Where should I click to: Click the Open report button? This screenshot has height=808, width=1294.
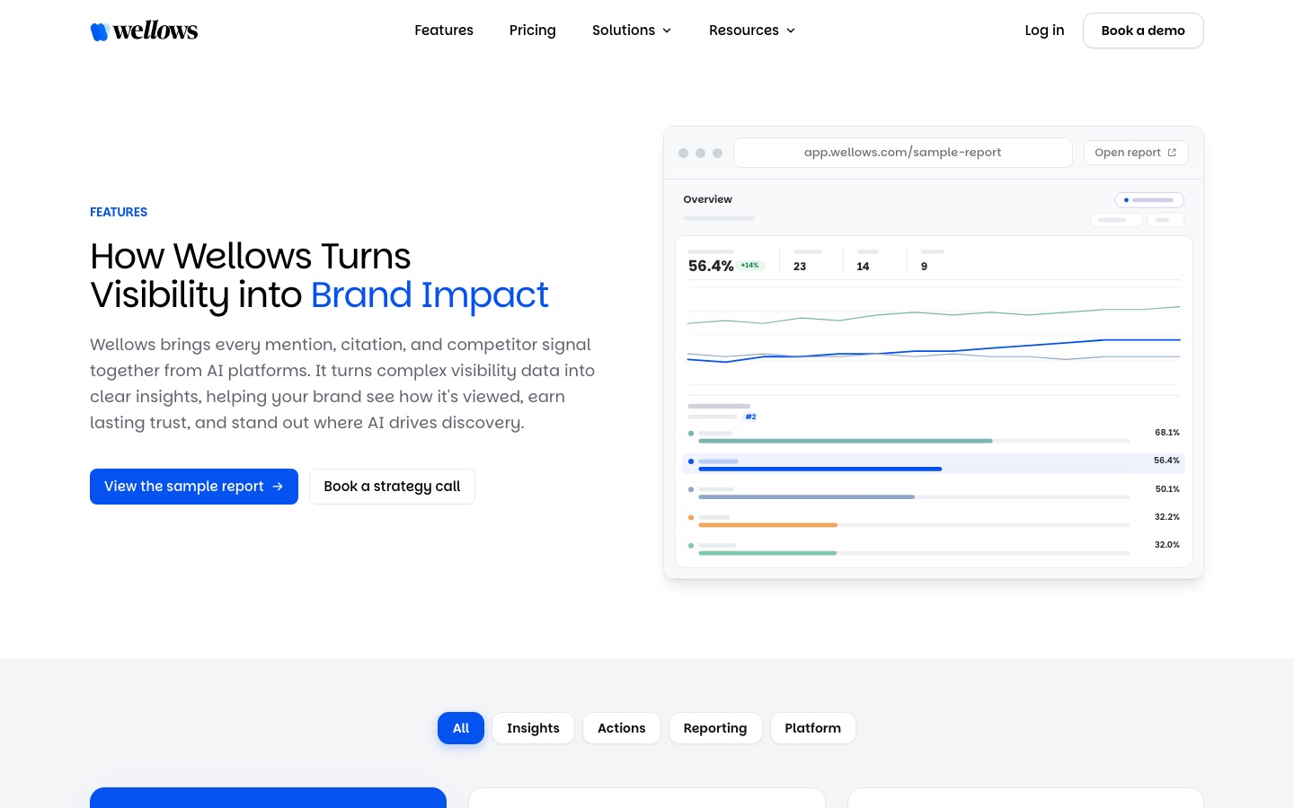[1136, 153]
